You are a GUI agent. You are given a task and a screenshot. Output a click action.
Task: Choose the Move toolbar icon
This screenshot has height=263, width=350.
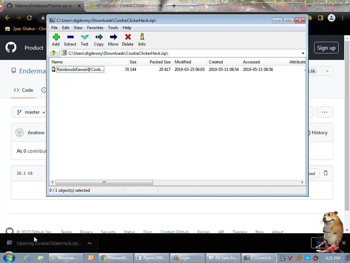coord(113,40)
